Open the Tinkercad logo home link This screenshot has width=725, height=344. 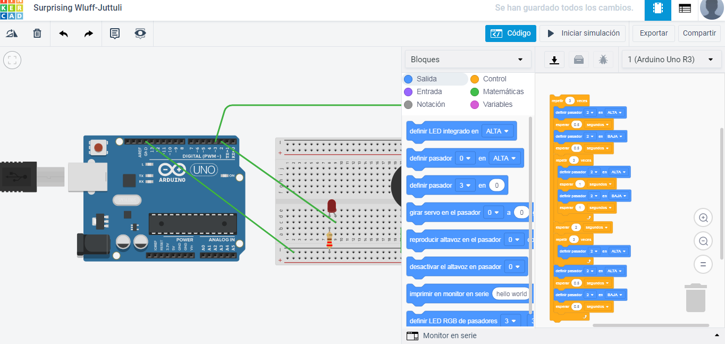click(x=12, y=10)
